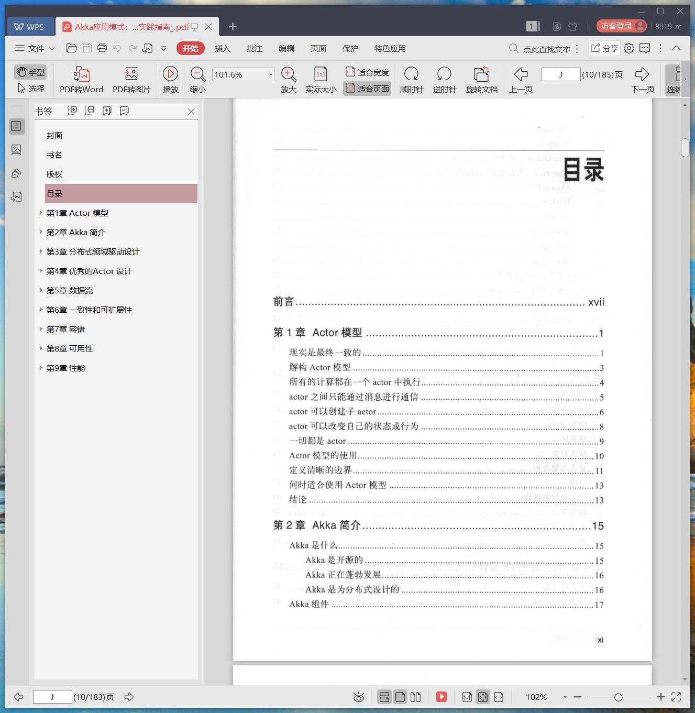
Task: Enable continuous scroll view in status bar
Action: tap(384, 697)
